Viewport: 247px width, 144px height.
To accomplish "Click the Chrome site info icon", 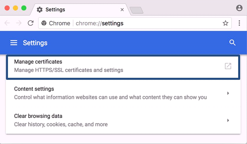I will [44, 23].
